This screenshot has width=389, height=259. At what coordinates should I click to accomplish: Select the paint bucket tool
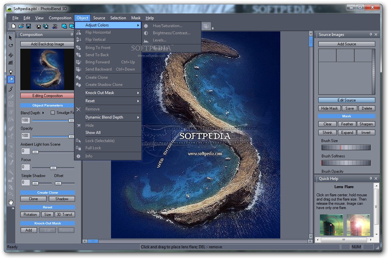pyautogui.click(x=11, y=187)
